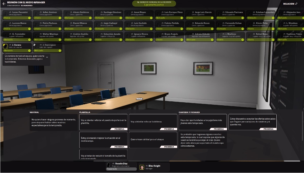Choose the squad cuts warning response
The image size is (304, 173).
tap(203, 140)
